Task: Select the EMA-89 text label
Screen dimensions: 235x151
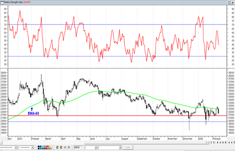Action: tap(33, 113)
